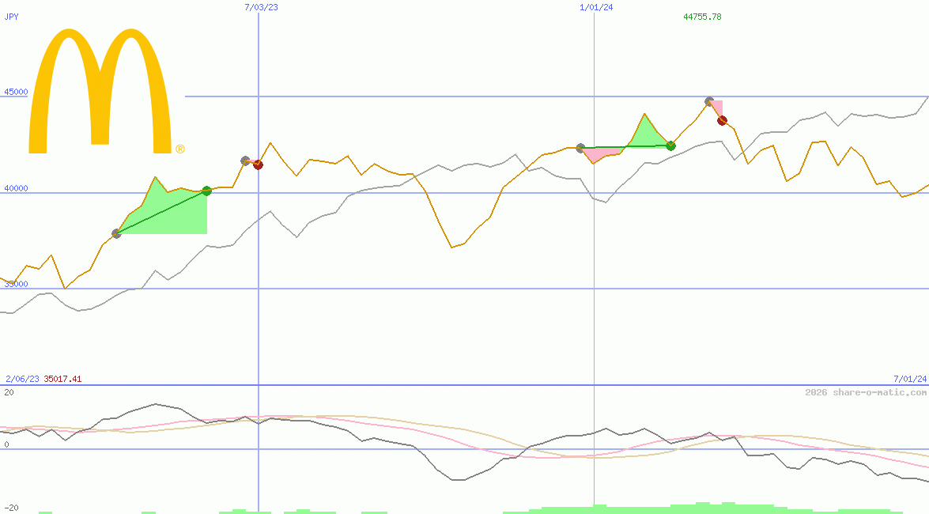Click the first gray buy marker near 38000

tap(116, 233)
